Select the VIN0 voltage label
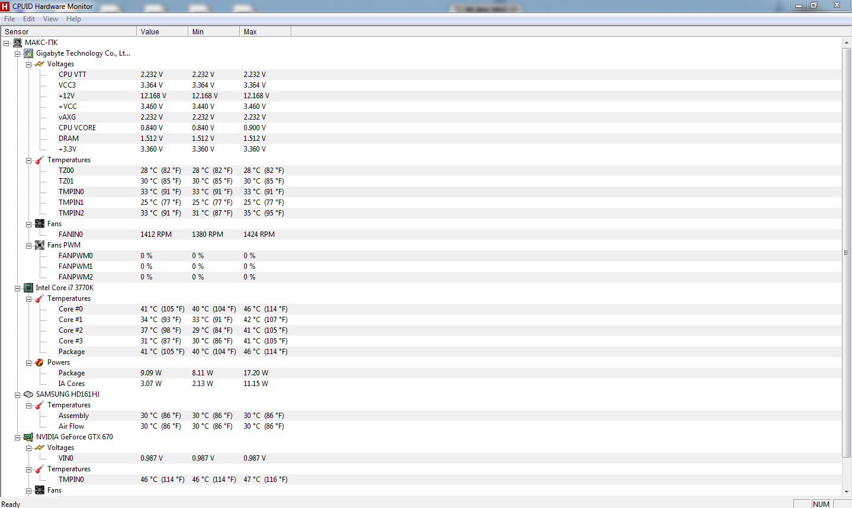 [x=66, y=458]
